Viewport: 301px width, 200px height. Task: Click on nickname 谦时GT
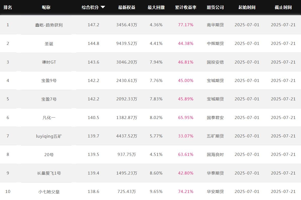point(49,62)
